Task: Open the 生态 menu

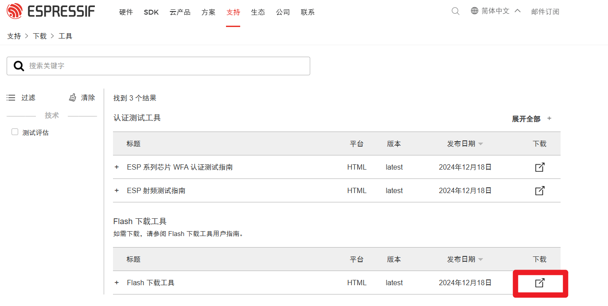Action: click(x=258, y=12)
